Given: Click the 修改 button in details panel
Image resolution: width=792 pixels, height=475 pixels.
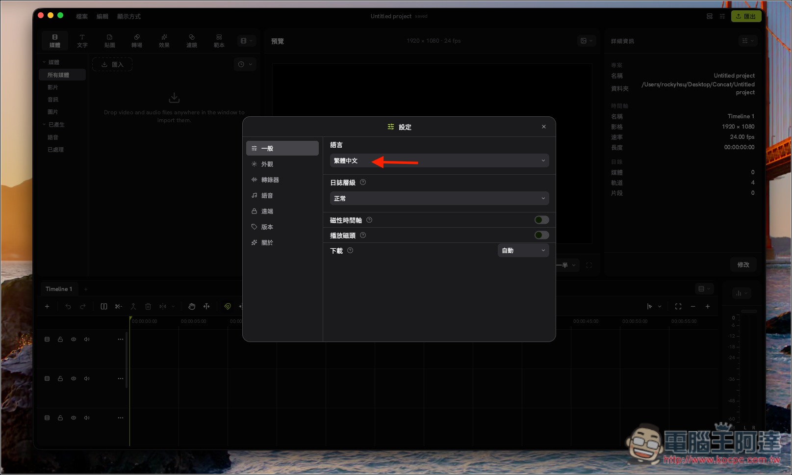Looking at the screenshot, I should 743,264.
